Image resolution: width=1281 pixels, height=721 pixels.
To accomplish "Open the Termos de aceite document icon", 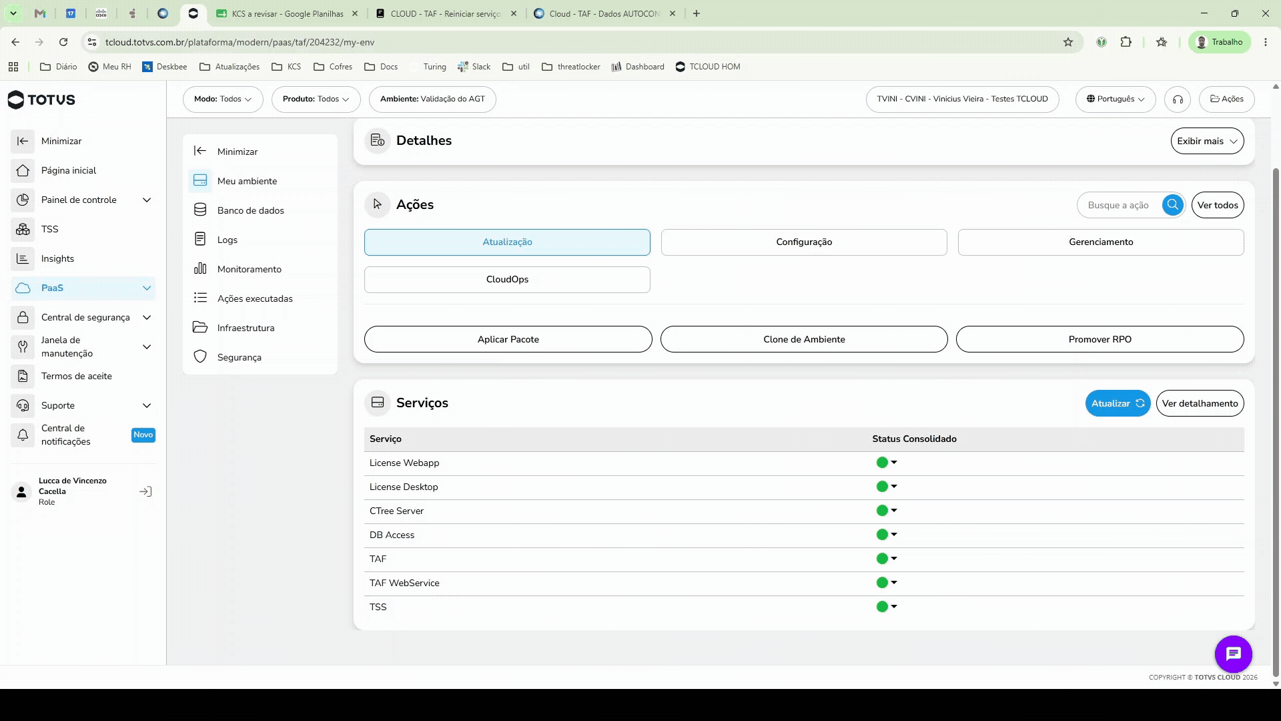I will [23, 376].
